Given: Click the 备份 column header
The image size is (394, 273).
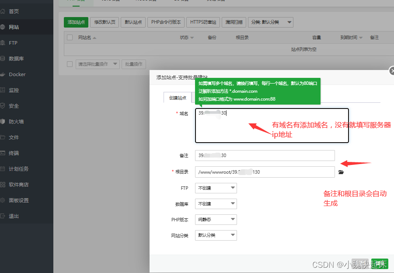Looking at the screenshot, I should tap(212, 38).
